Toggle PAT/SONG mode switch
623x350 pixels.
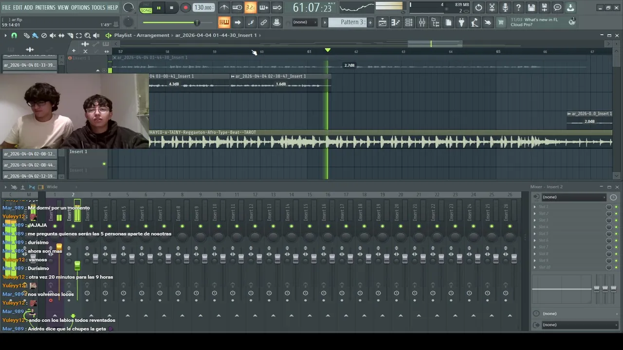click(146, 8)
